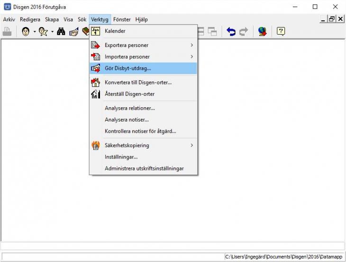Minimize the Disgen application window
This screenshot has height=262, width=346.
click(295, 7)
